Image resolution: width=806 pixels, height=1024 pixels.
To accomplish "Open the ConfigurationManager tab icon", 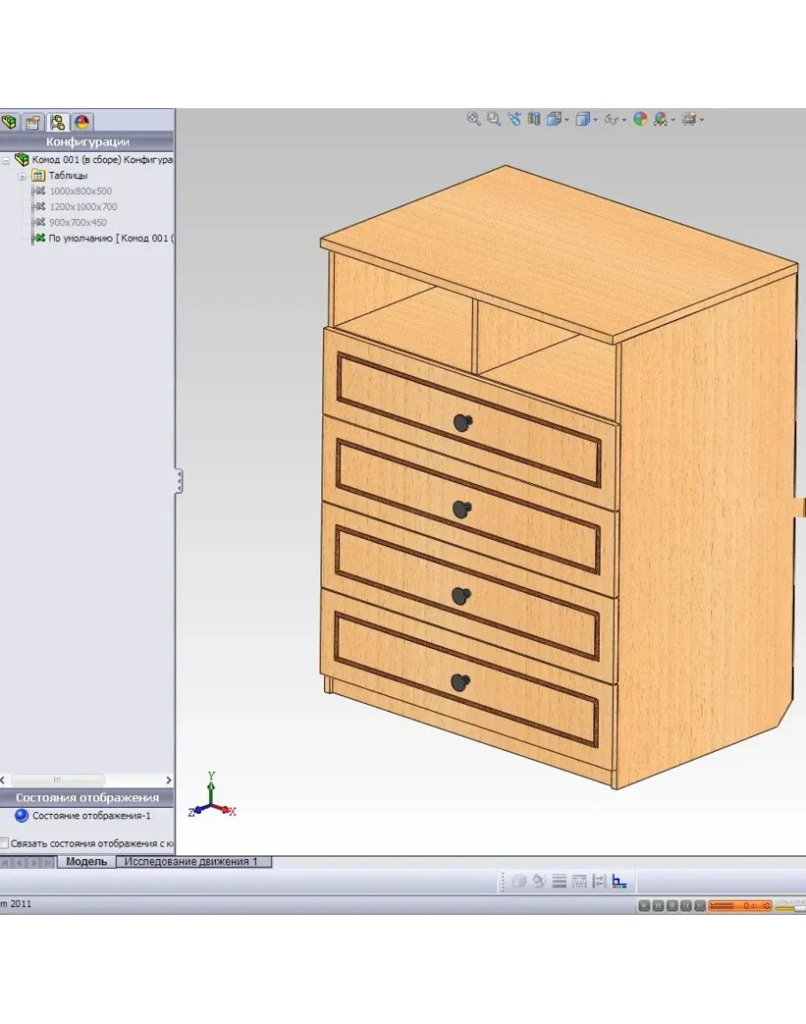I will point(58,122).
